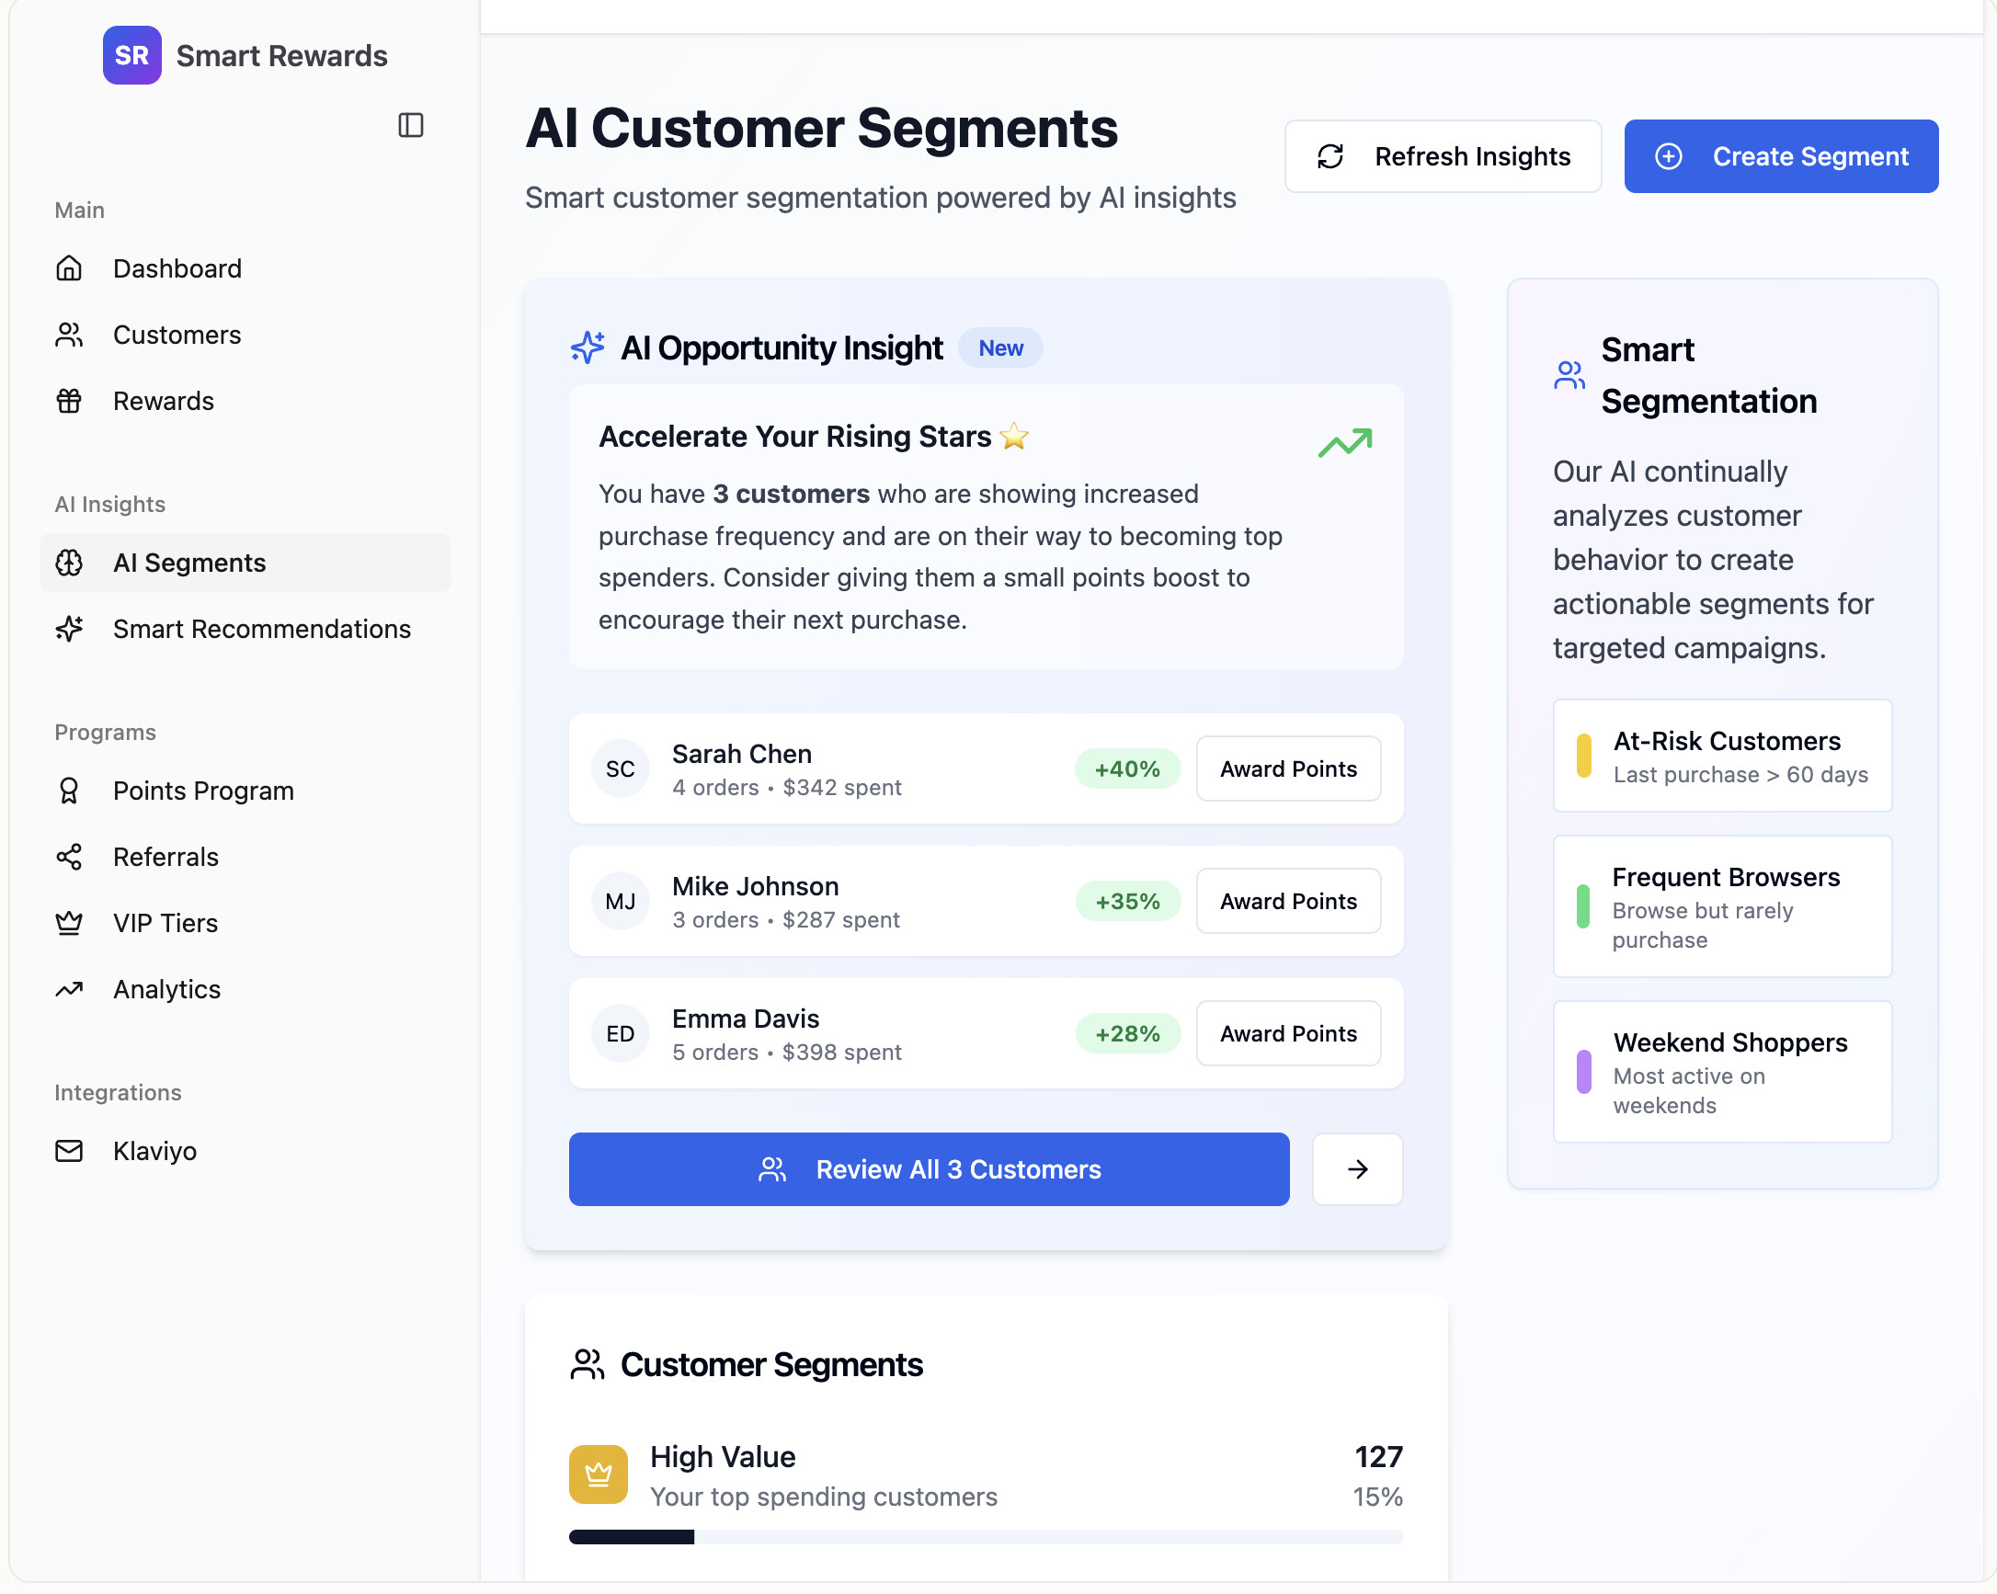Click the arrow next to Review button

[1357, 1169]
